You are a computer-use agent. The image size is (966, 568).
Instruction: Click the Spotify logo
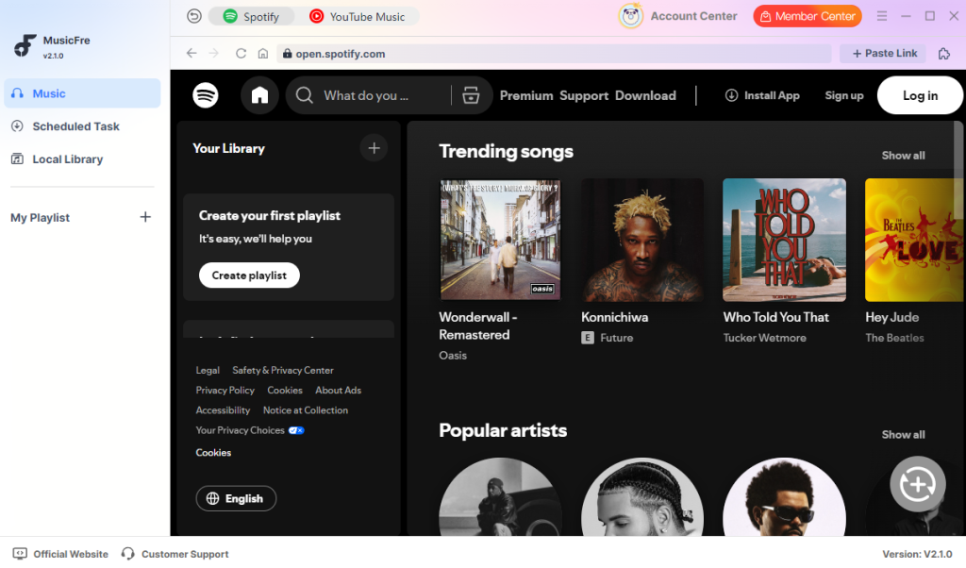(x=205, y=95)
